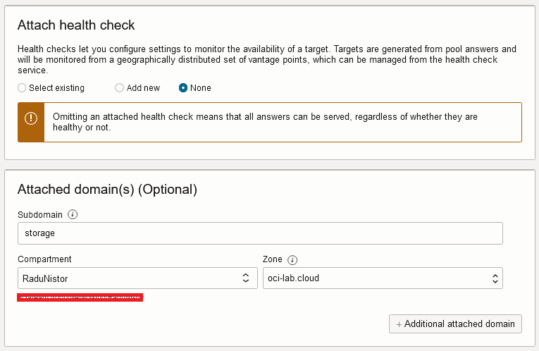Screen dimensions: 539x351
Task: Click the red redacted text under Compartment
Action: [80, 298]
